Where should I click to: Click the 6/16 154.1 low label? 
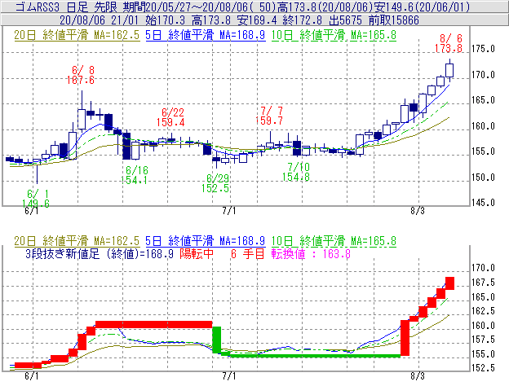[x=135, y=175]
